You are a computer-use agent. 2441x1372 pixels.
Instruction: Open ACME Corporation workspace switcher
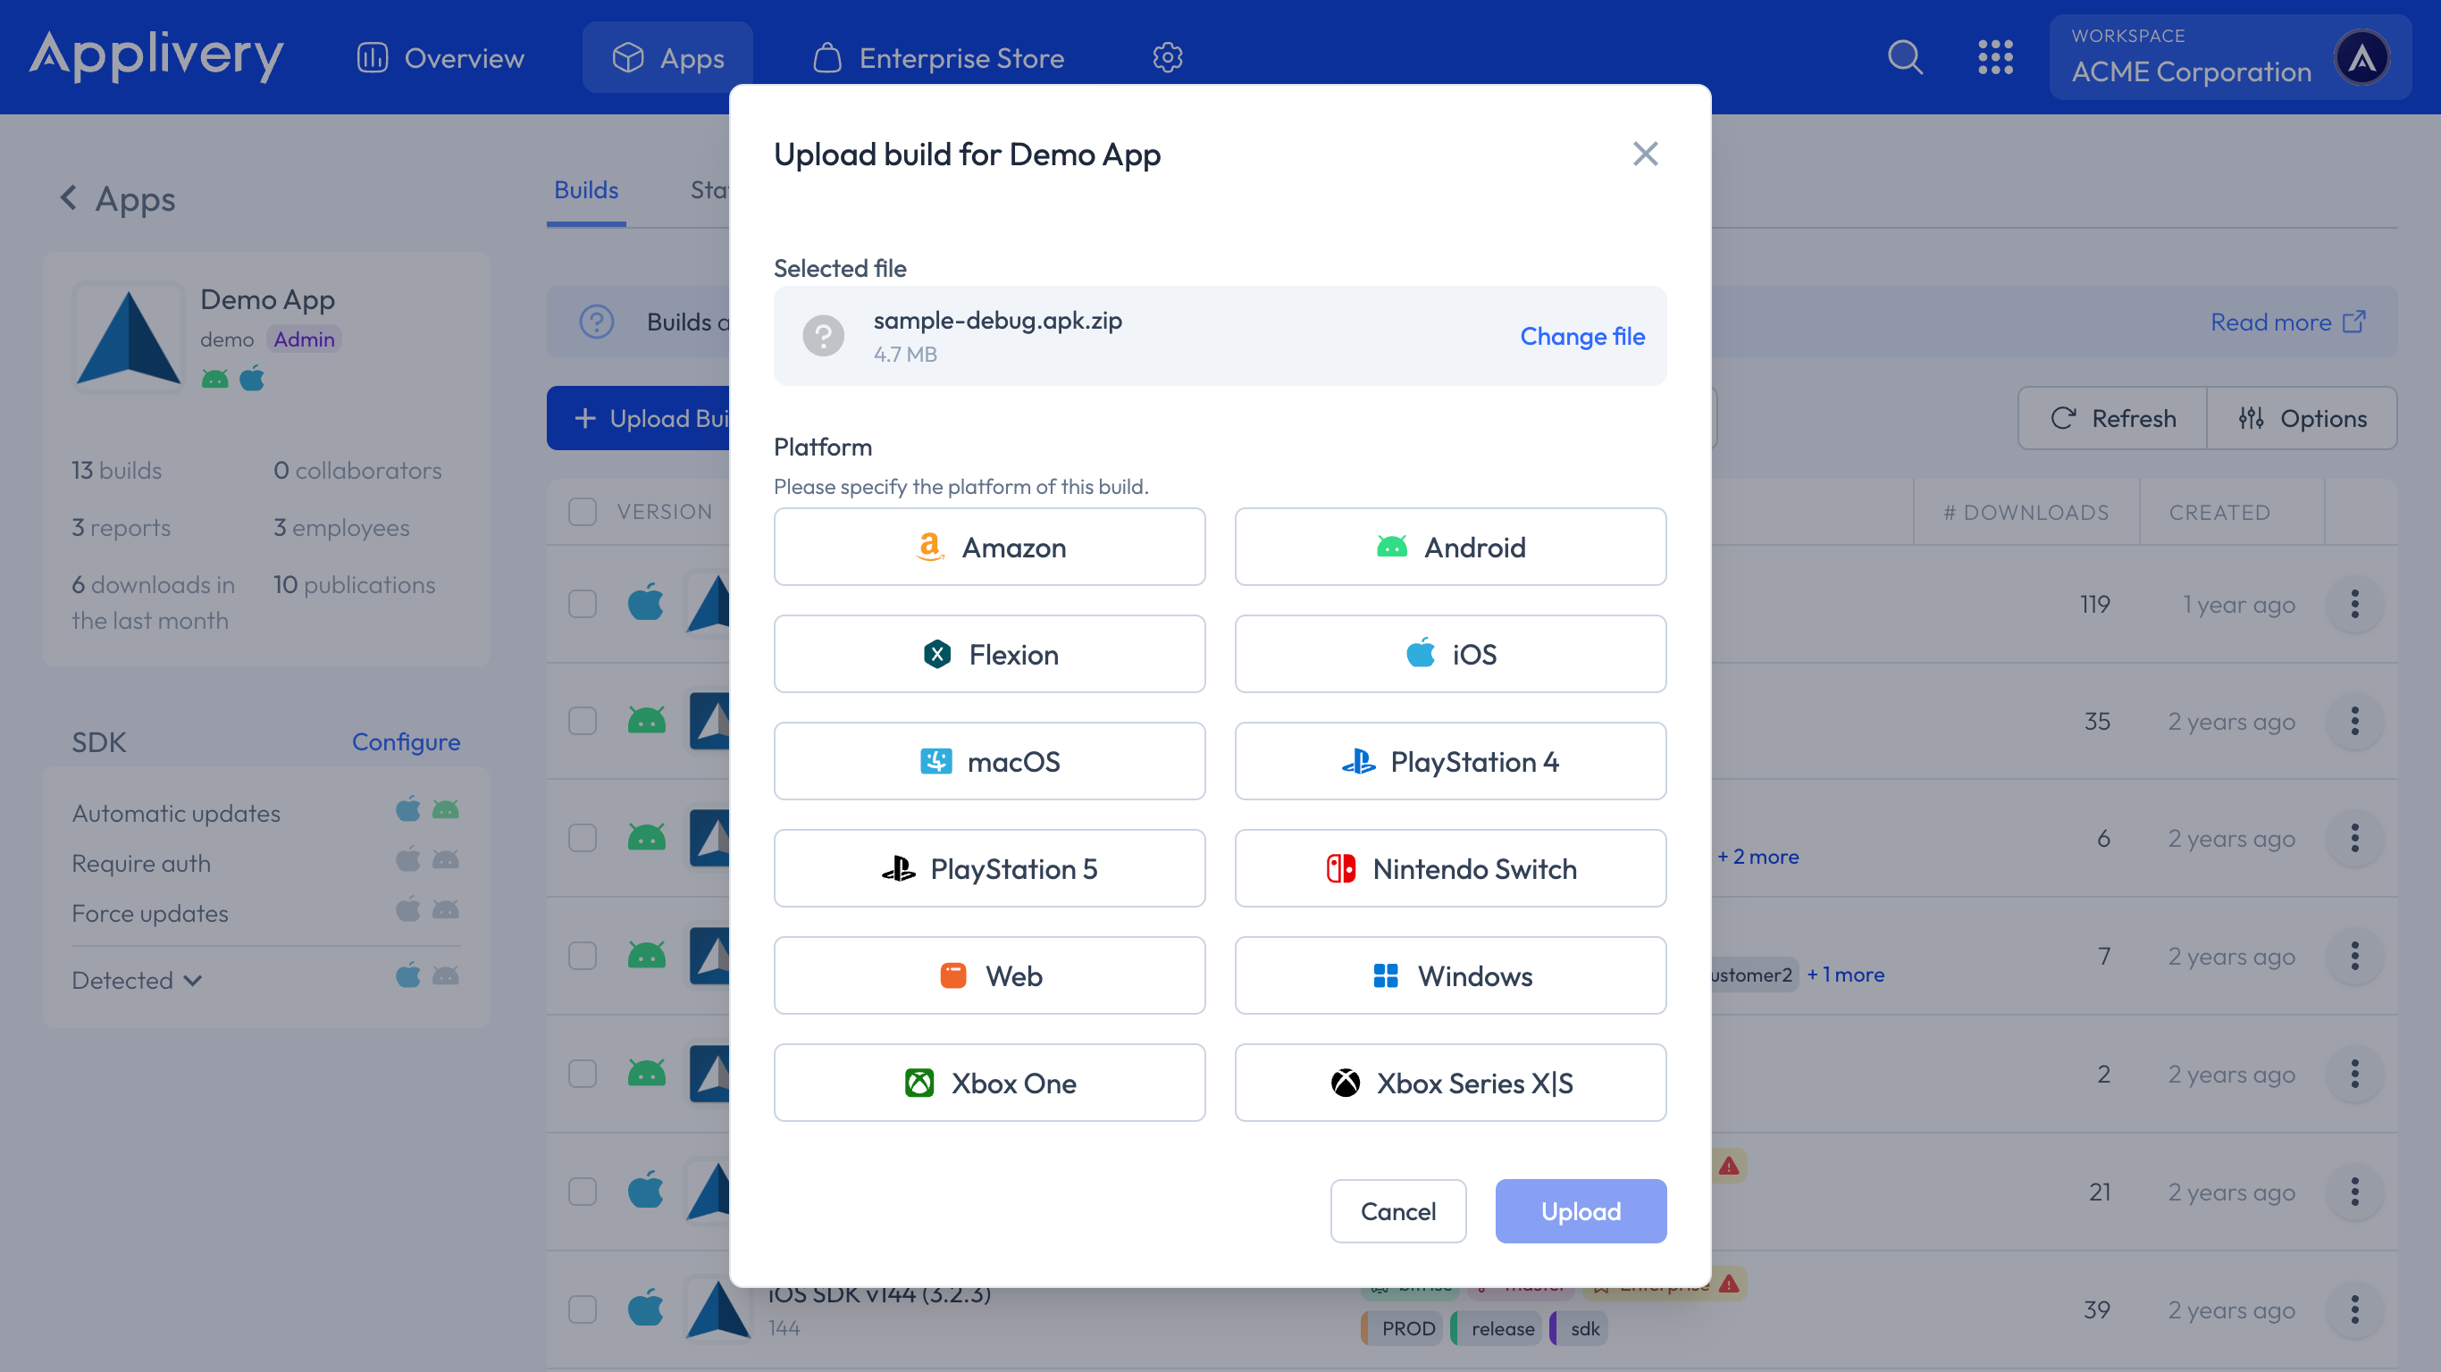[x=2228, y=57]
